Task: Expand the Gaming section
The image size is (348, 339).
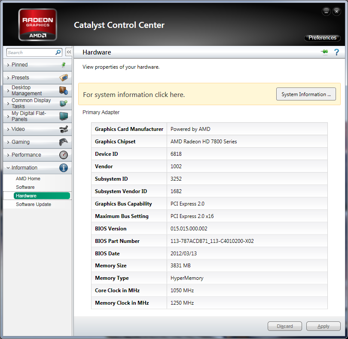Action: pyautogui.click(x=37, y=142)
